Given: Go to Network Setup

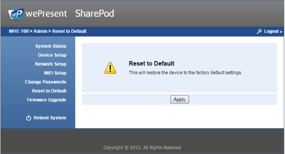Looking at the screenshot, I should [51, 64].
